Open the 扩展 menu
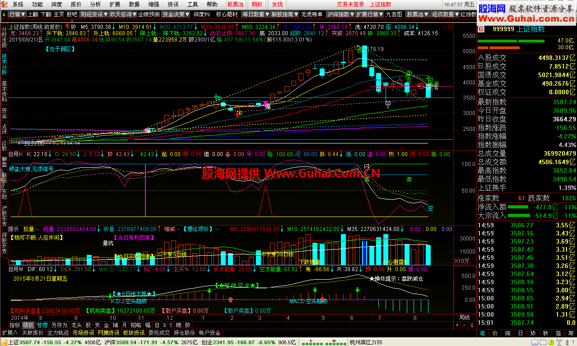This screenshot has width=577, height=346. tap(115, 5)
